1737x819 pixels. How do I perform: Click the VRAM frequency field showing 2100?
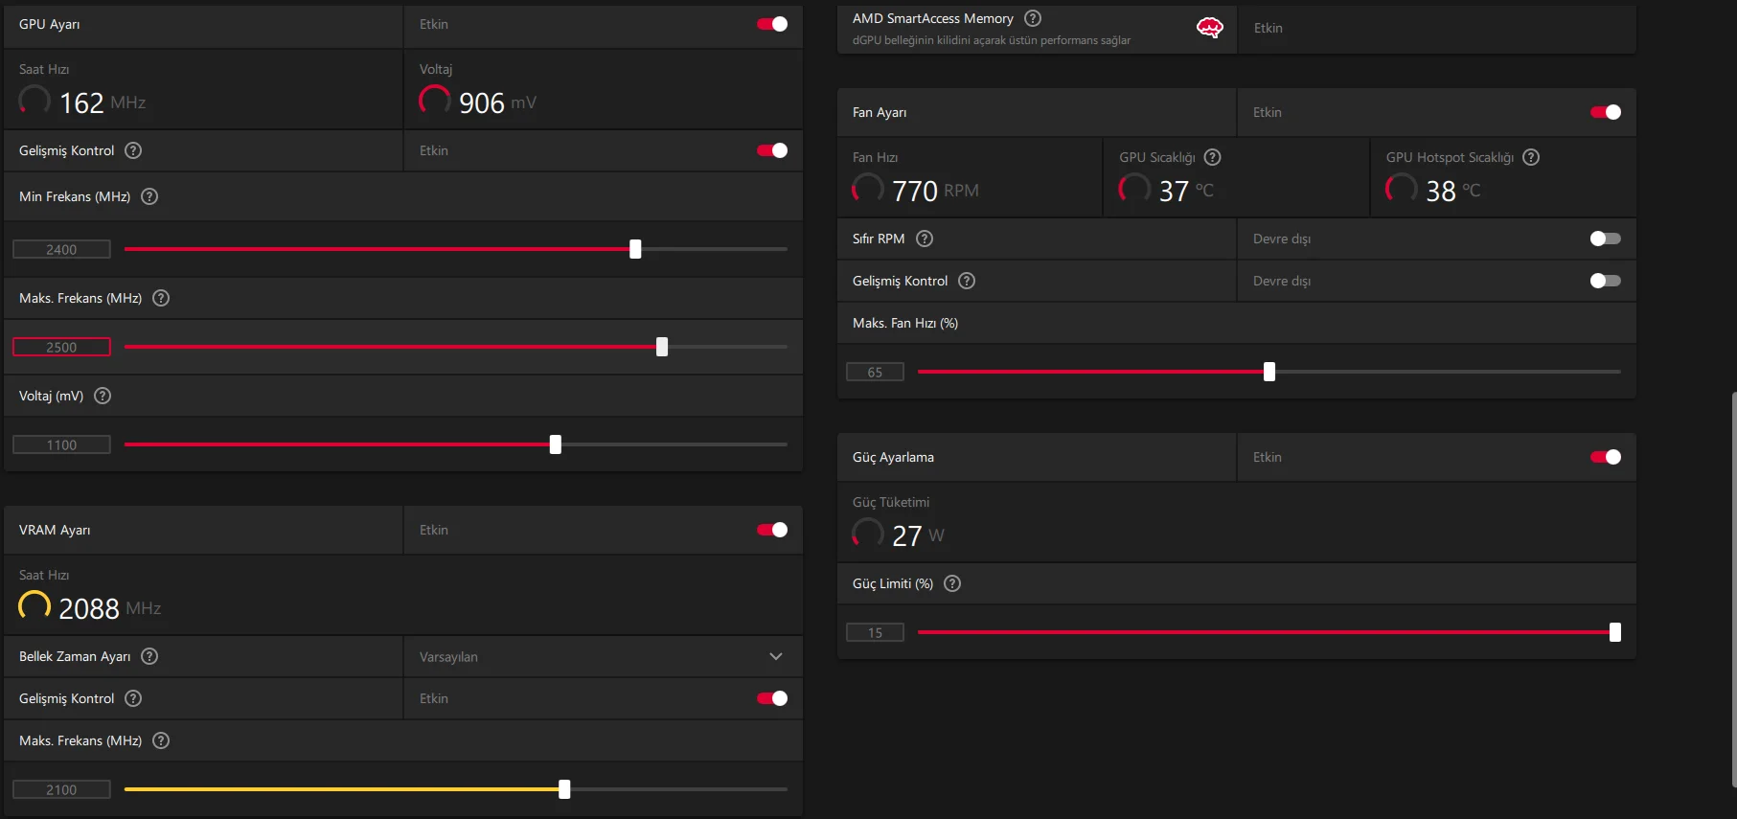pyautogui.click(x=61, y=789)
